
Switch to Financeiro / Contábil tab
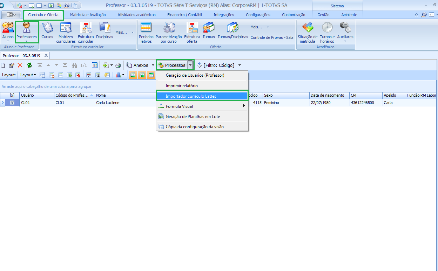(x=184, y=15)
